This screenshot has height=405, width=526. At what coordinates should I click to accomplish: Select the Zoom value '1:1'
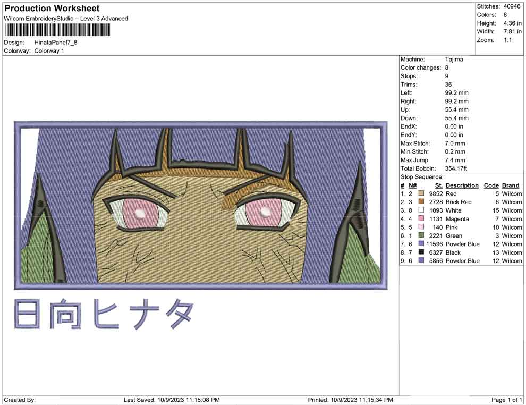click(507, 40)
